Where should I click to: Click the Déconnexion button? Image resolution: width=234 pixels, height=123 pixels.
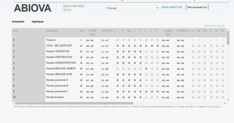click(x=197, y=7)
